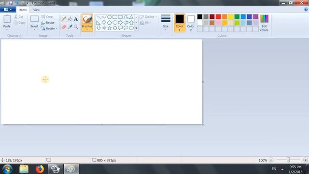Pick the Polygon shape

[126, 17]
